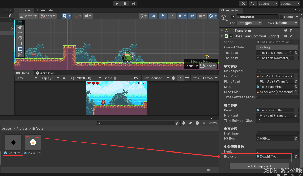Select the Transform tool
This screenshot has height=176, width=303.
(x=20, y=54)
